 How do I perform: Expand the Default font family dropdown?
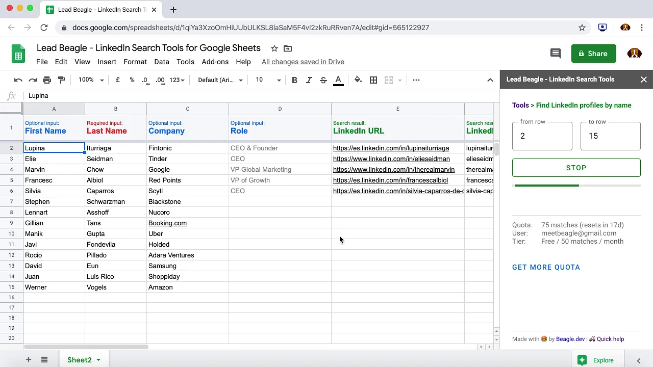[220, 80]
